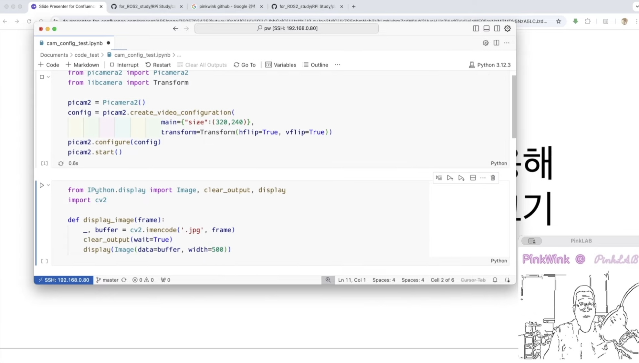
Task: Click split editor right icon
Action: click(x=496, y=43)
